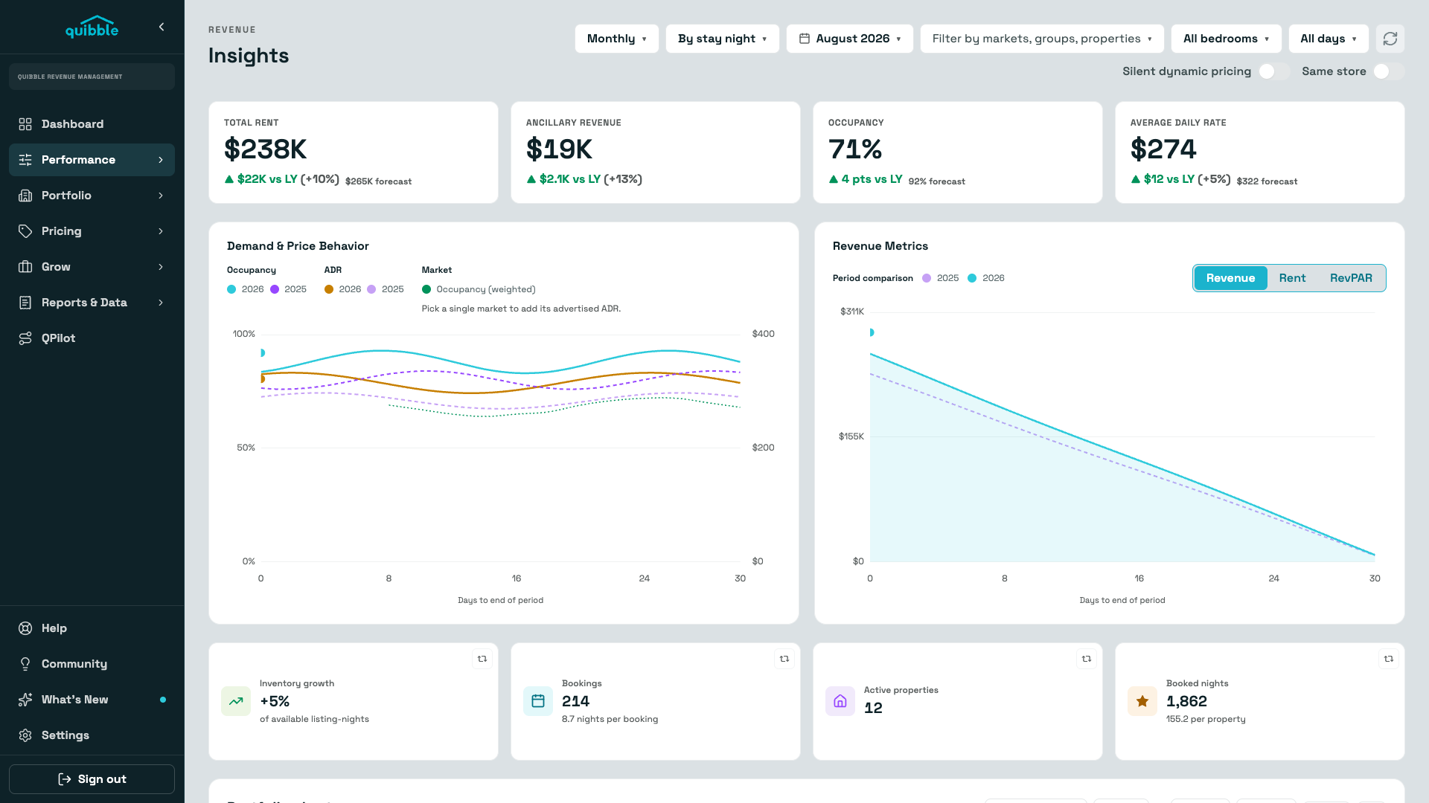Click the Active properties home icon
Image resolution: width=1429 pixels, height=803 pixels.
(840, 701)
